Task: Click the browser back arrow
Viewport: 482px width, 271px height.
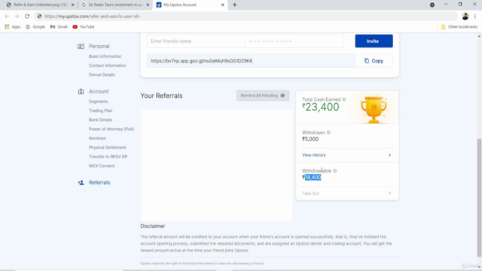Action: tap(7, 17)
